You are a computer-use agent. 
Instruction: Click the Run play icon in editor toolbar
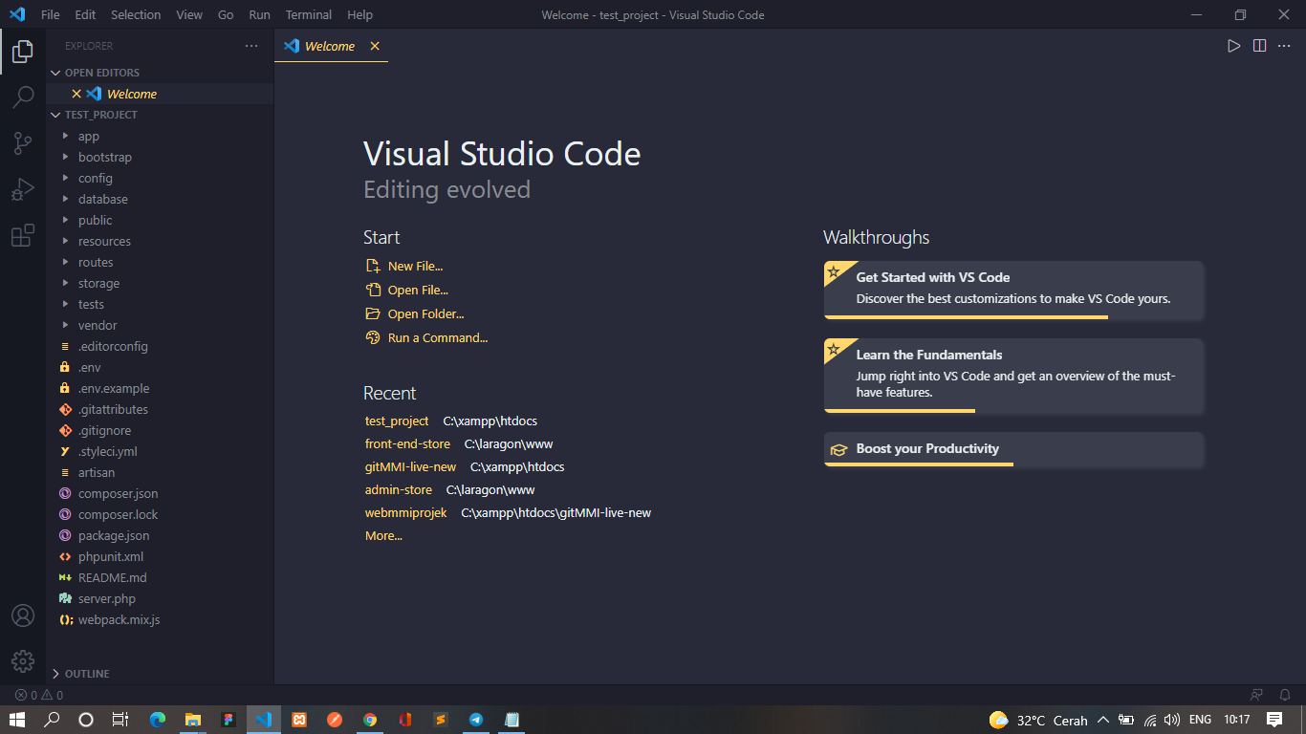(1234, 46)
